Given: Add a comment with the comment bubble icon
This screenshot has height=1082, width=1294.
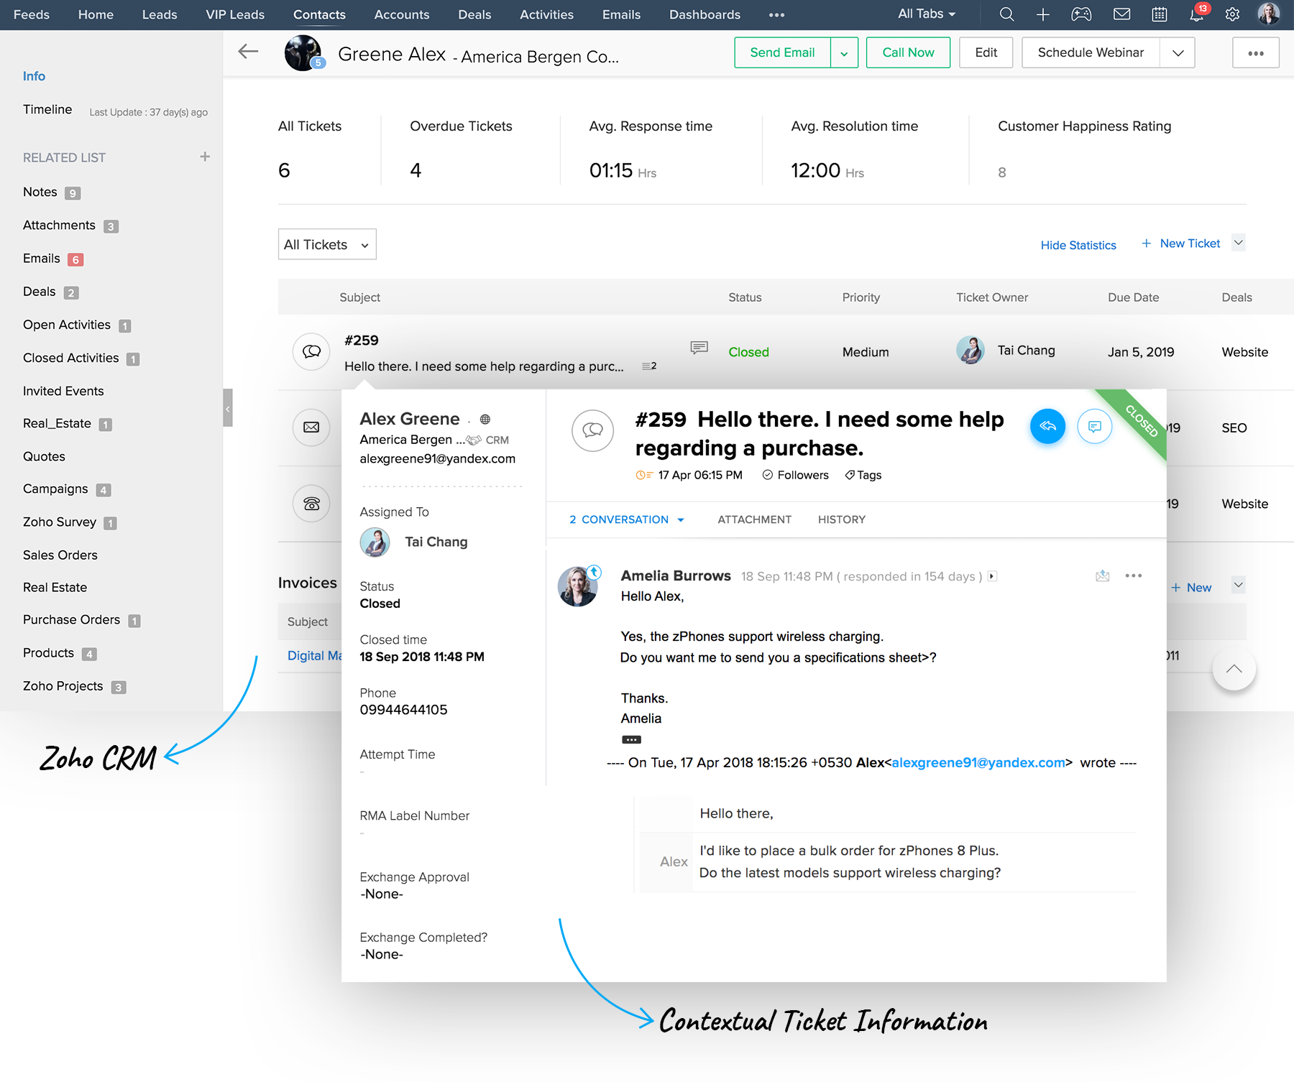Looking at the screenshot, I should [1094, 426].
